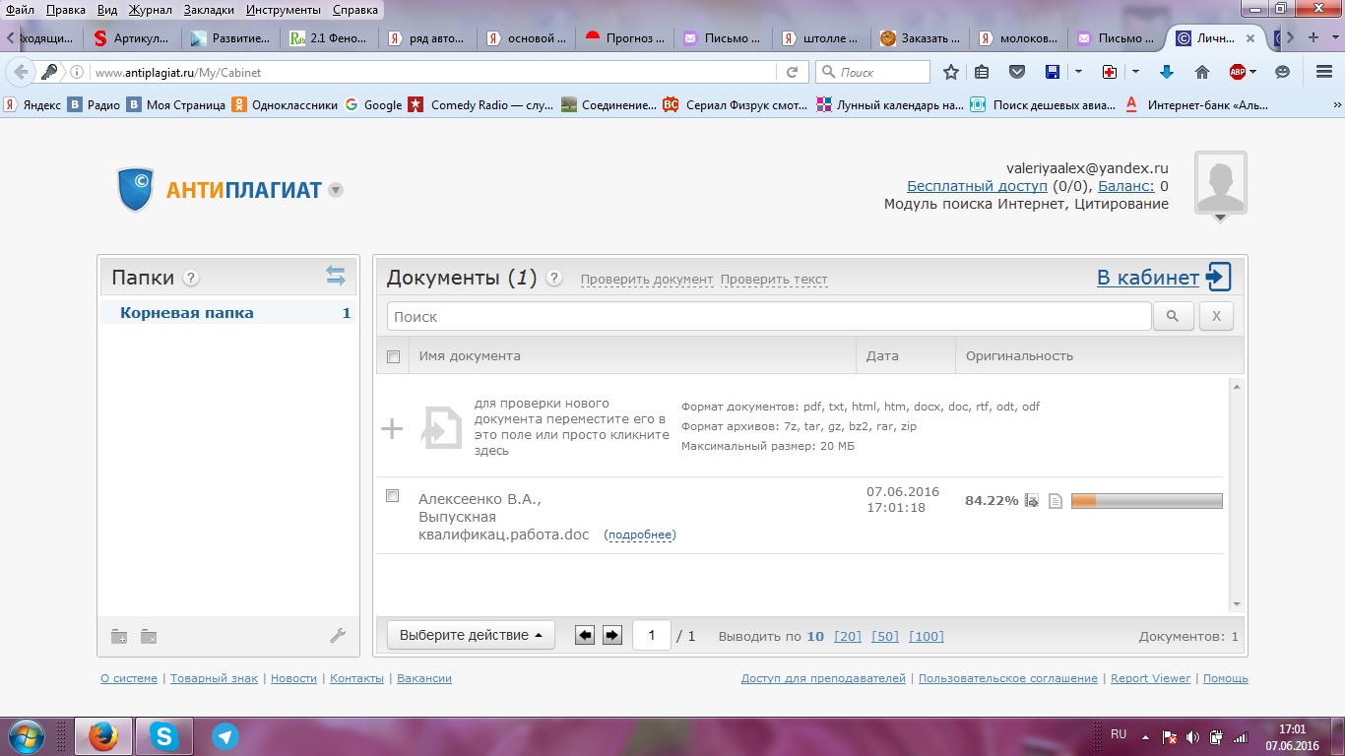Click the originality progress bar
This screenshot has height=756, width=1345.
(1146, 501)
